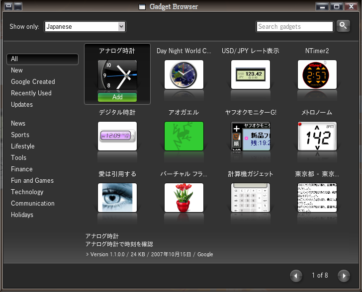The height and width of the screenshot is (292, 362).
Task: Click the 1 of 8 page indicator
Action: pyautogui.click(x=320, y=276)
